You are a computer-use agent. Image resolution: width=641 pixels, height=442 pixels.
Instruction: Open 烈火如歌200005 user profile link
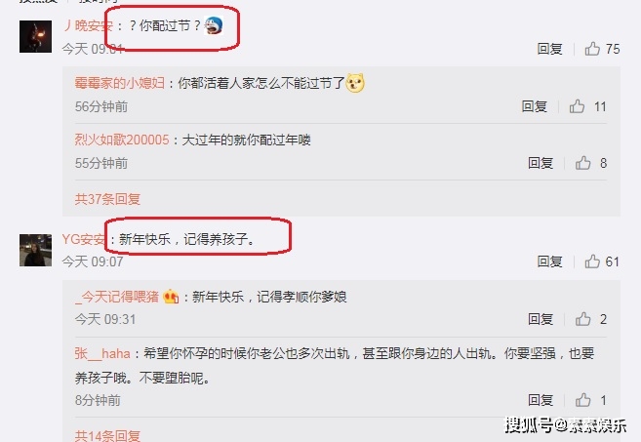click(x=122, y=140)
